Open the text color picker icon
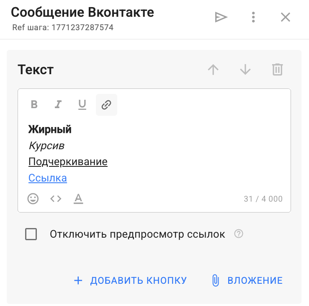 (78, 199)
